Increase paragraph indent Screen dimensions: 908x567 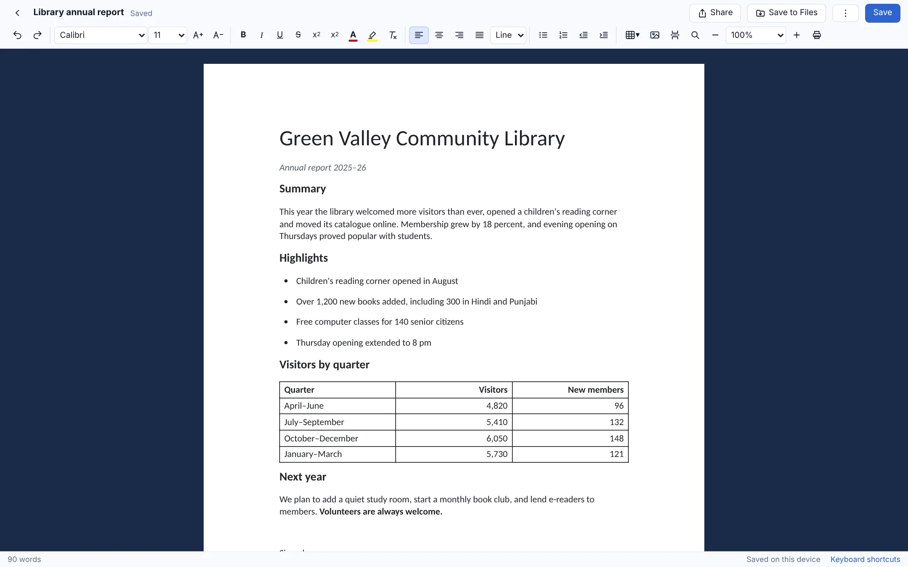click(x=604, y=35)
